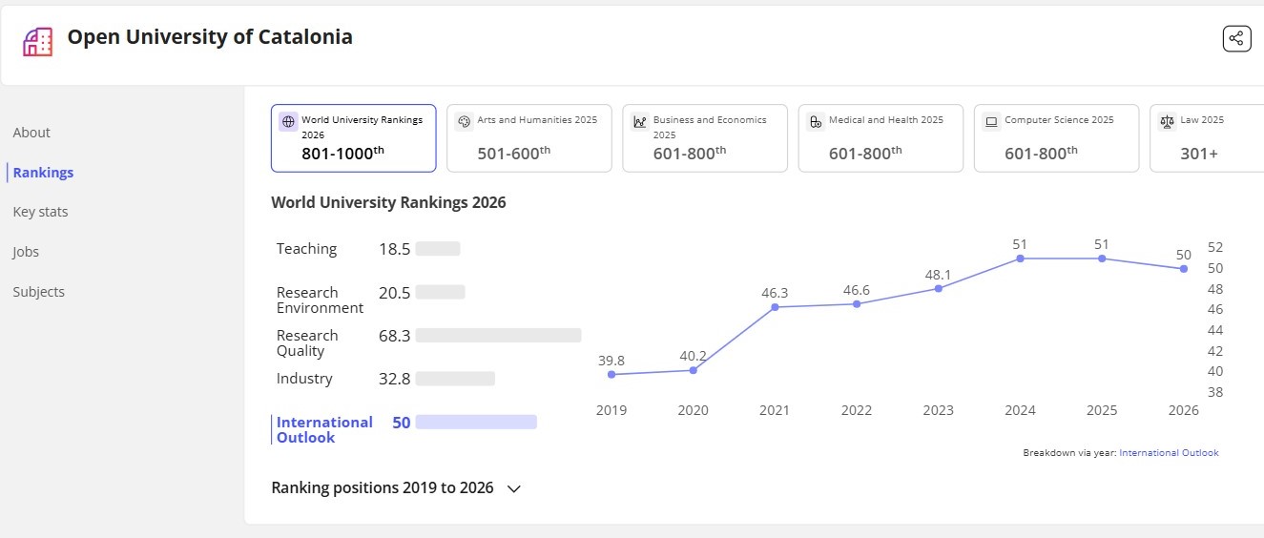Screen dimensions: 1264x538
Task: Select the Teaching score metric
Action: click(x=306, y=249)
